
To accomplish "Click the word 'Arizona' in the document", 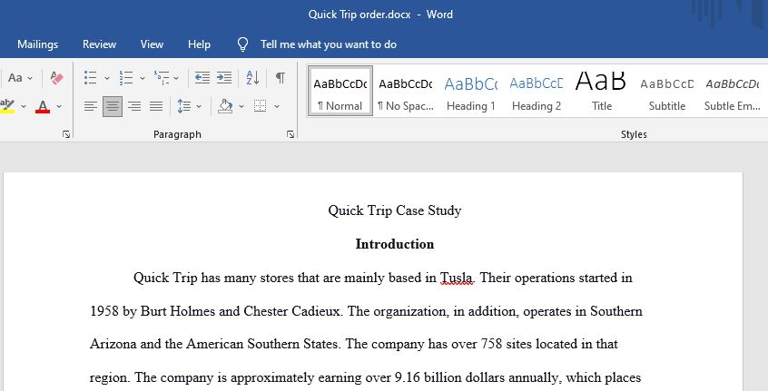I will coord(113,344).
